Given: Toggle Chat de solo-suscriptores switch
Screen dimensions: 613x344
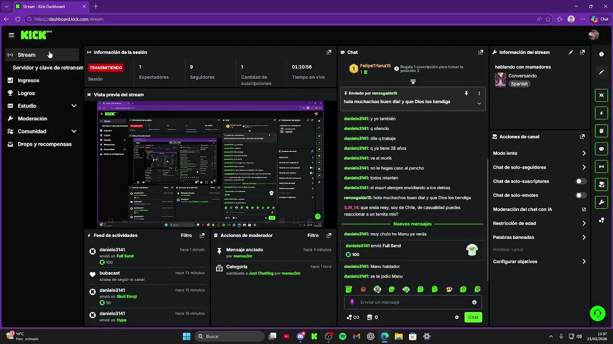Looking at the screenshot, I should coord(581,182).
